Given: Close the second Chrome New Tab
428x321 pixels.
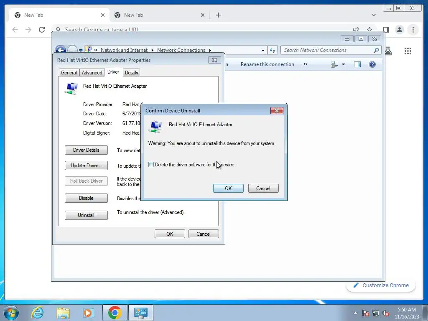Looking at the screenshot, I should (x=203, y=15).
